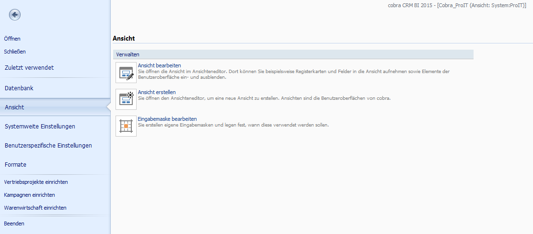Click the Eingabemaske bearbeiten grid icon

click(x=126, y=126)
